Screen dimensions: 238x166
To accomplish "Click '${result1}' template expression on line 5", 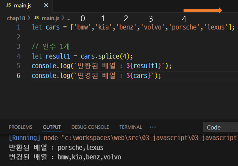I will click(x=144, y=66).
